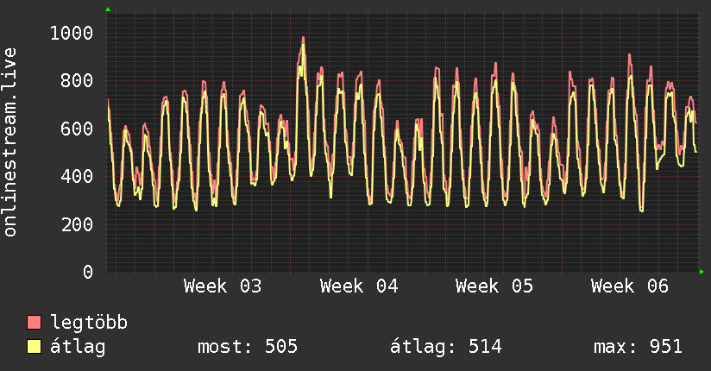Click the átlag legend label beside yellow swatch
The width and height of the screenshot is (711, 371).
78,347
